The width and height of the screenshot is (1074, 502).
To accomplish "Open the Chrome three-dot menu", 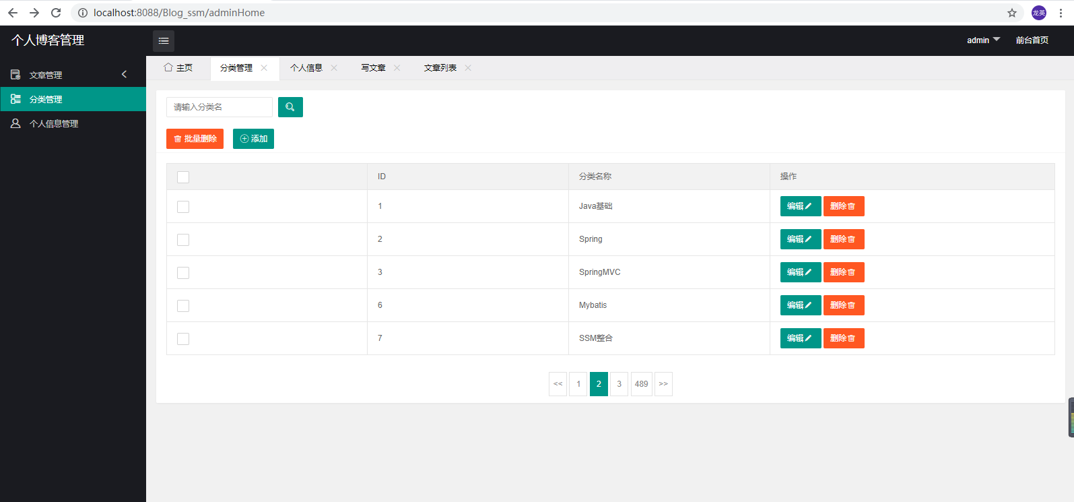I will (1061, 13).
